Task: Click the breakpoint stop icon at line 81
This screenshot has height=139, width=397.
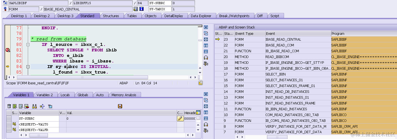Action: [x=8, y=50]
